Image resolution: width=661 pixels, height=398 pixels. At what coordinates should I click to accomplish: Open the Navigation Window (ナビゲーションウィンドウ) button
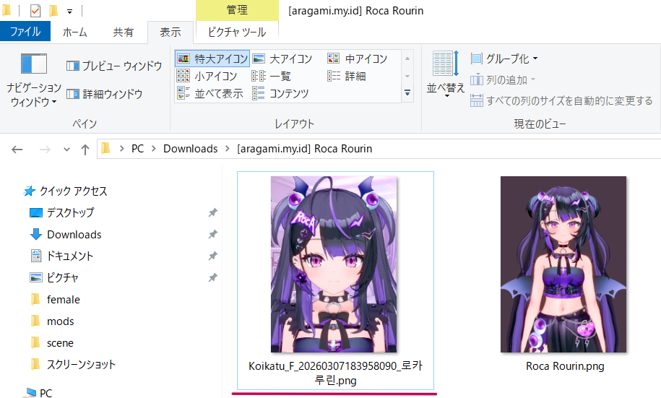[x=33, y=79]
